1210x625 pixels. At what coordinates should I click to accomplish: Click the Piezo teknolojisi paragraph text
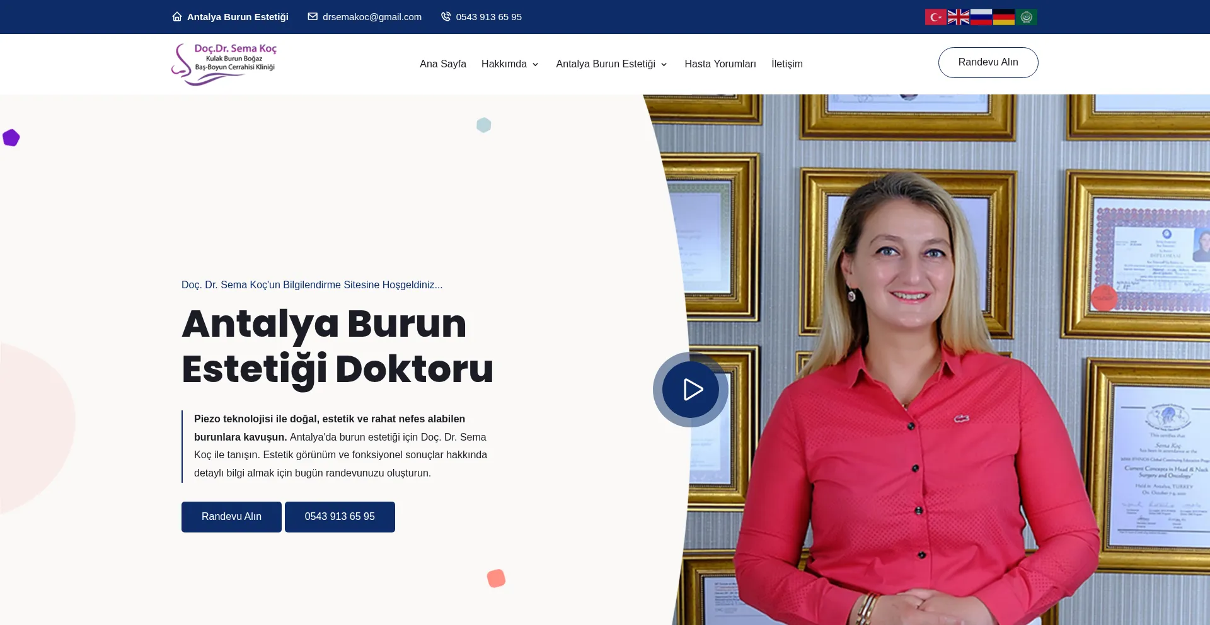point(340,446)
